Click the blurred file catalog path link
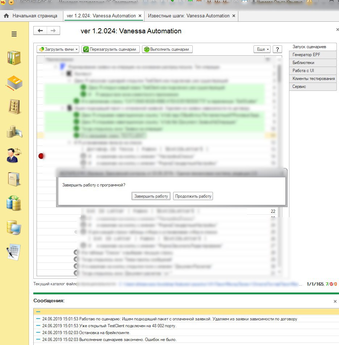Viewport: 339px width, 345px height. (x=209, y=284)
